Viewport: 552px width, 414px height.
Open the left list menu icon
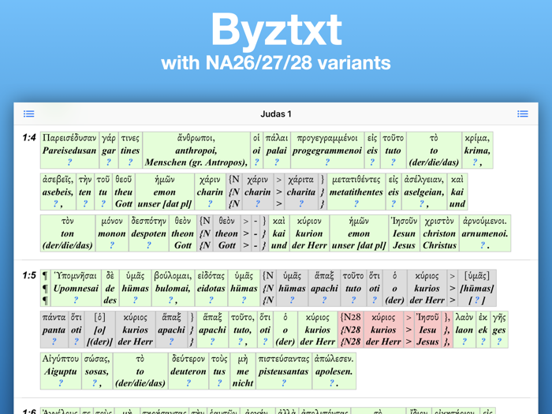(29, 114)
